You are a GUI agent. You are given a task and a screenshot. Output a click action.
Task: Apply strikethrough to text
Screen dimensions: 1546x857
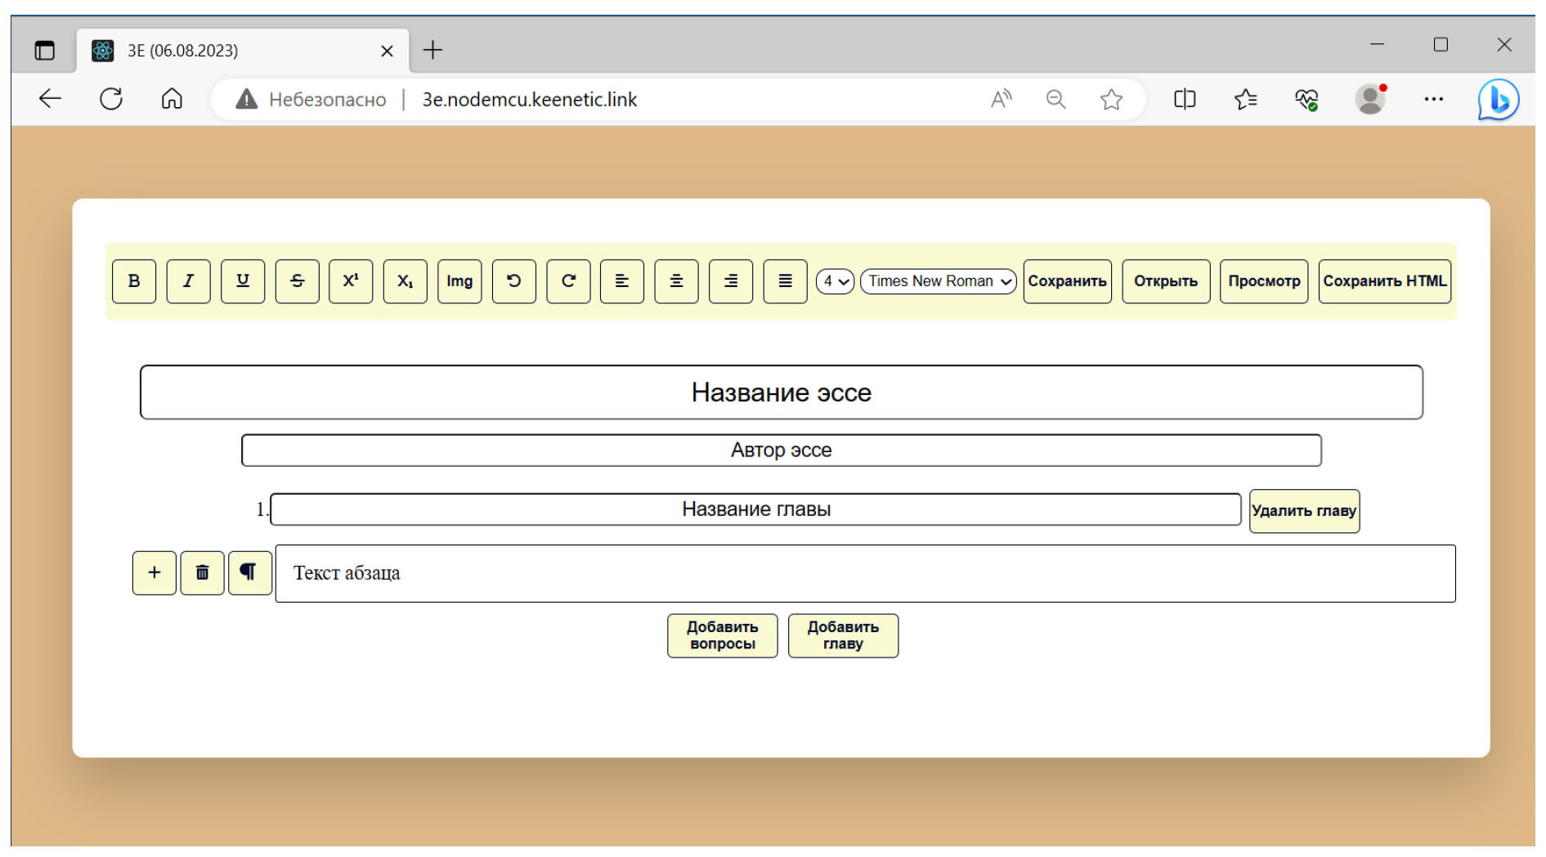[x=297, y=281]
